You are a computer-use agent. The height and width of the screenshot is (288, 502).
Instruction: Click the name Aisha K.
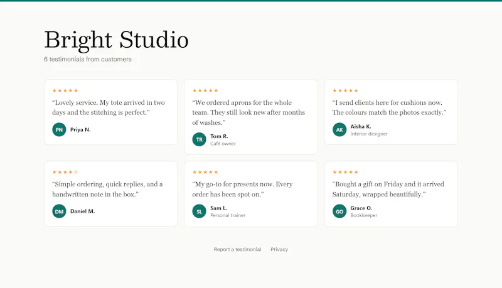pyautogui.click(x=361, y=126)
